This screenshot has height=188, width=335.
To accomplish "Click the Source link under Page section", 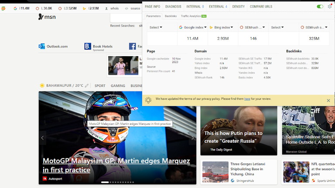I will (151, 67).
